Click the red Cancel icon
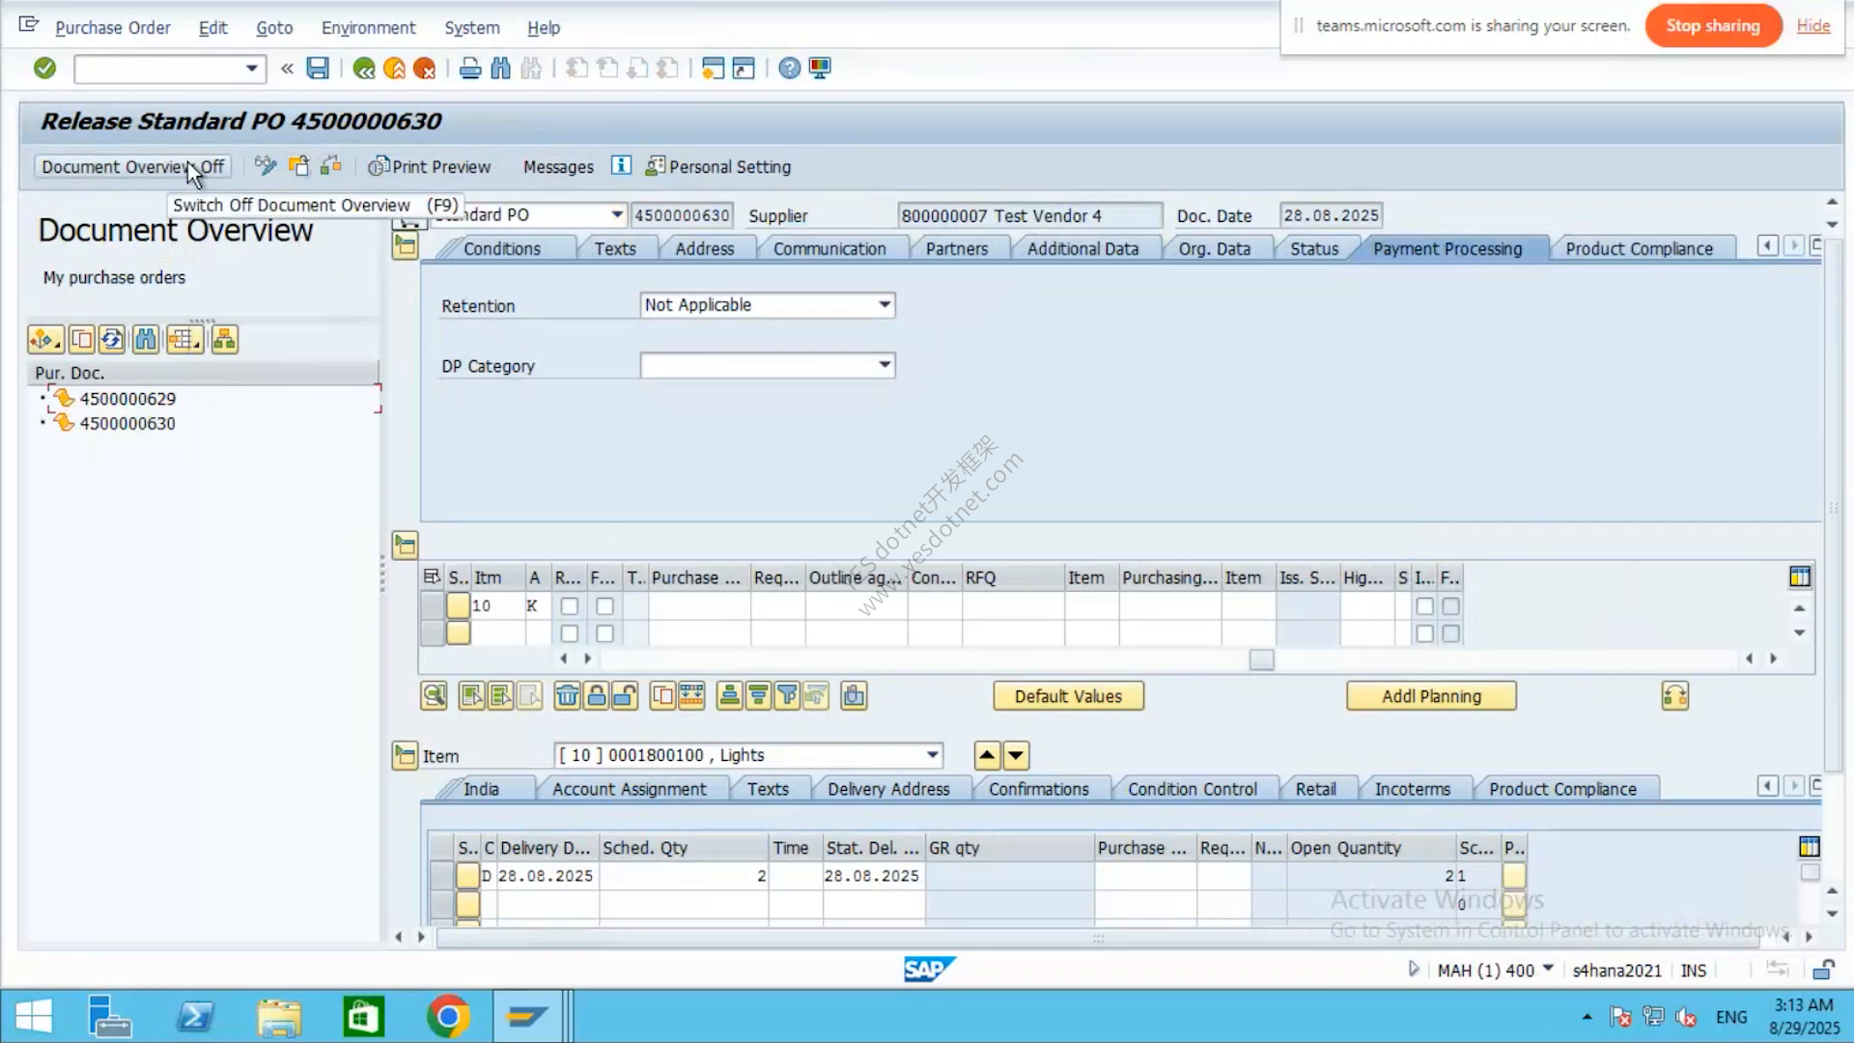 [424, 69]
